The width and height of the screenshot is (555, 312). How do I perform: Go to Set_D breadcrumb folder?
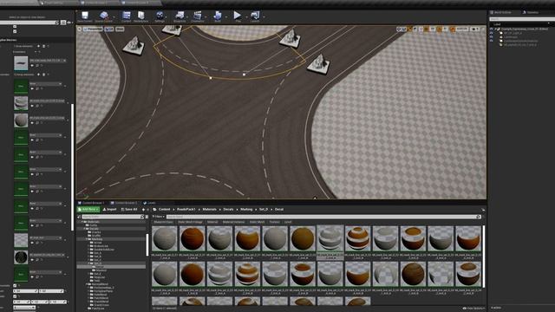264,210
